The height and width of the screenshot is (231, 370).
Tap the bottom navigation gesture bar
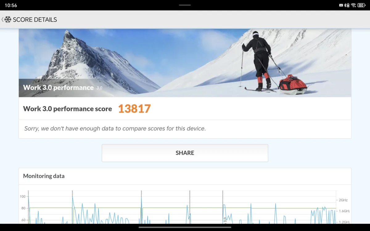coord(185,227)
